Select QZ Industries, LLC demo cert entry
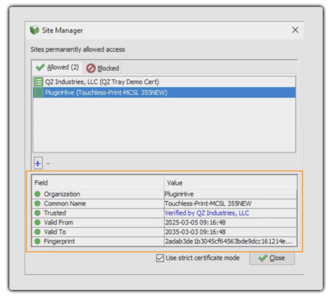The height and width of the screenshot is (296, 331). pyautogui.click(x=164, y=82)
